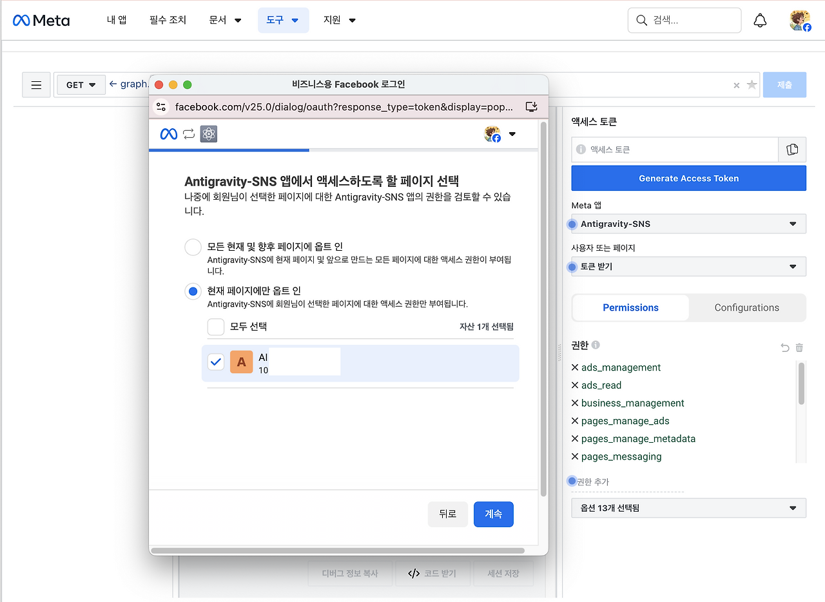The width and height of the screenshot is (825, 602).
Task: Open the 토큰 받기 dropdown
Action: 689,266
